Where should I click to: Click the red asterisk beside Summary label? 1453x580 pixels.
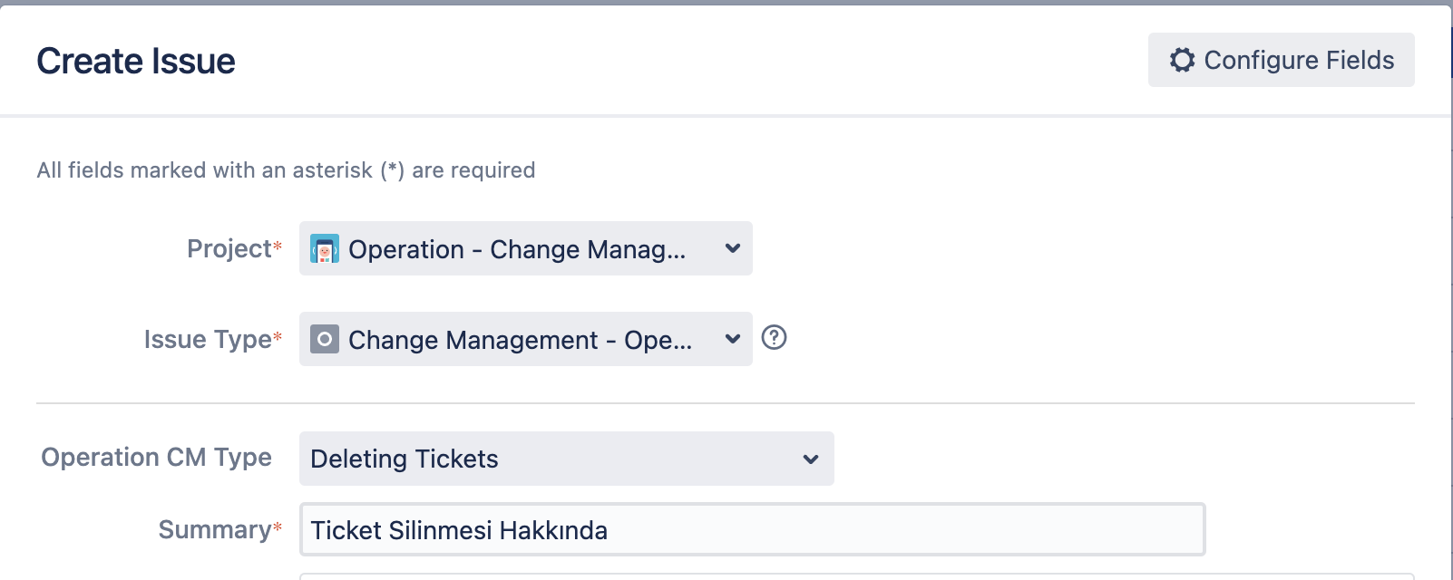tap(278, 527)
